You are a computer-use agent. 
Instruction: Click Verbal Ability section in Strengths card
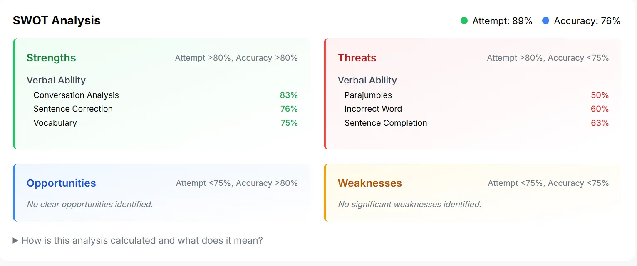click(56, 80)
